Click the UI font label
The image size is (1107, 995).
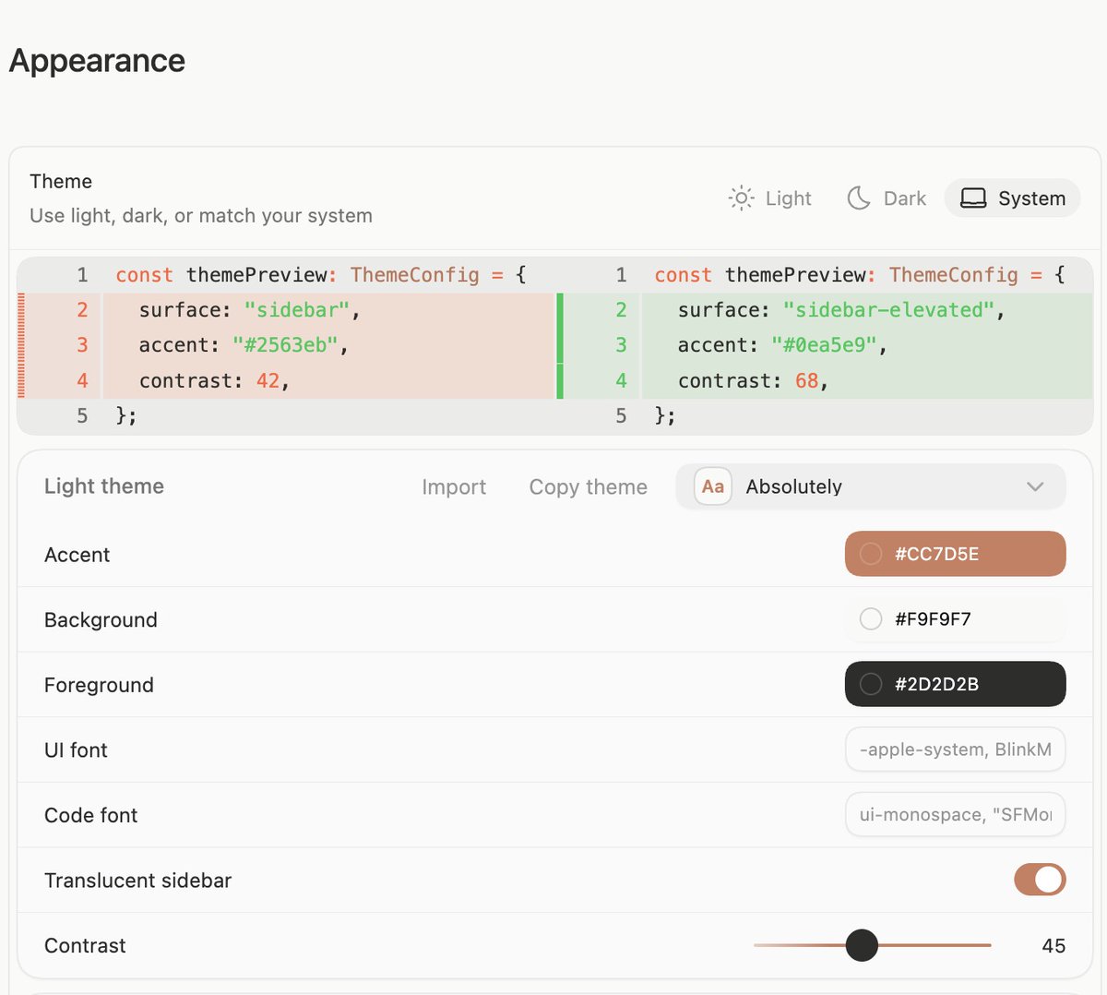(x=76, y=750)
